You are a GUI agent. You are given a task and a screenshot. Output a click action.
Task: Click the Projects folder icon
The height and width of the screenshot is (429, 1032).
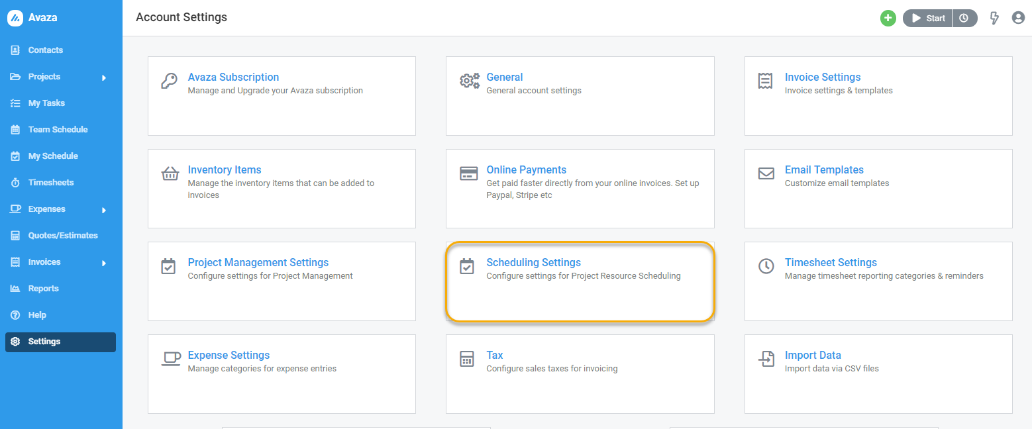point(15,77)
